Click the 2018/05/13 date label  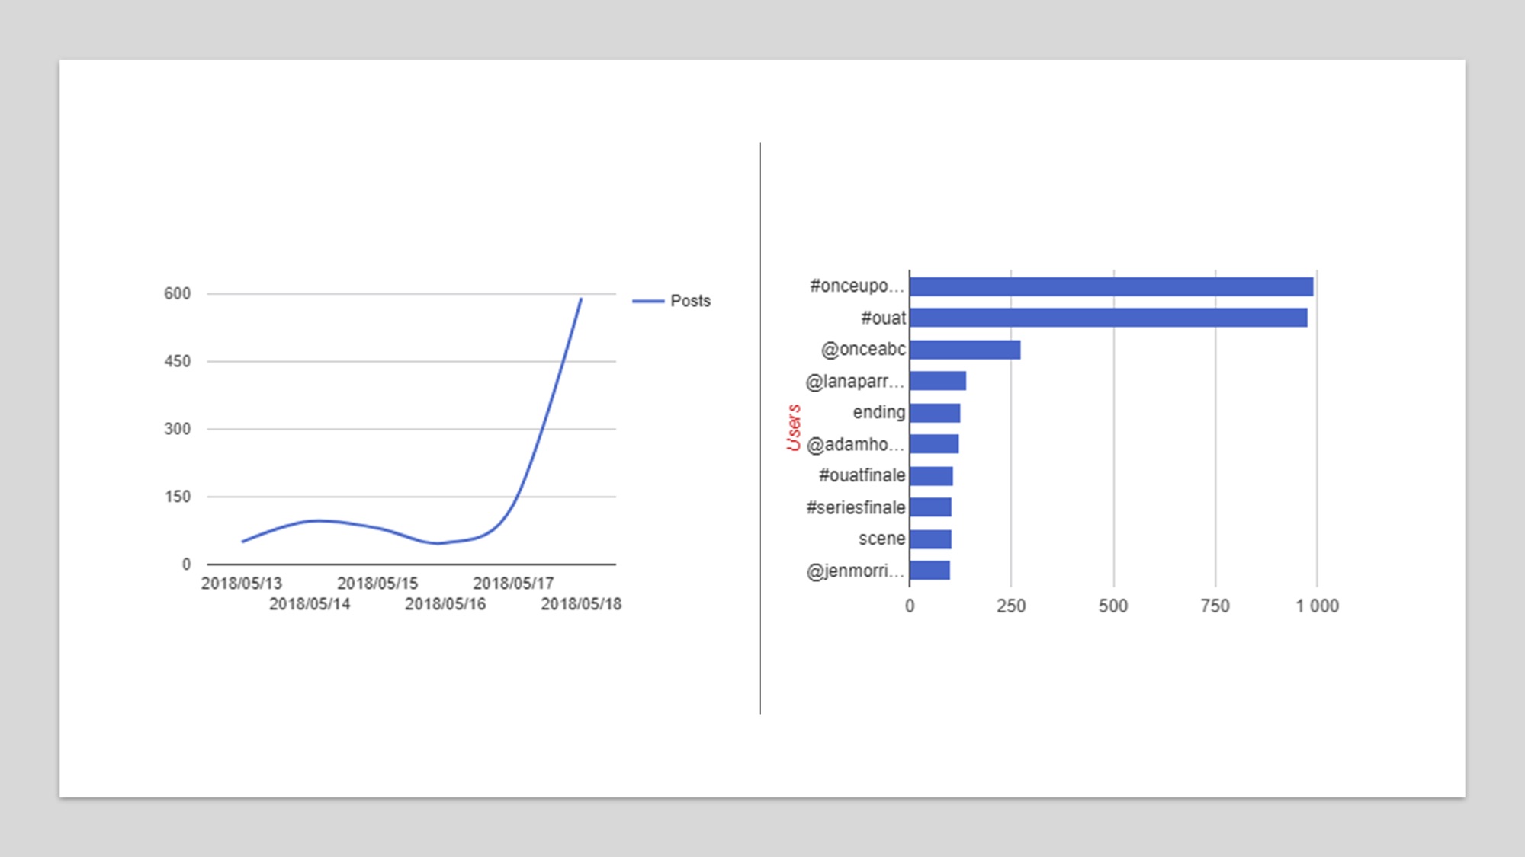point(241,584)
